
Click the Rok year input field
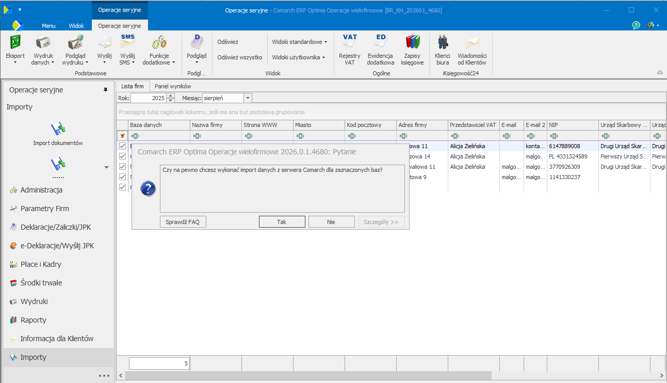(149, 98)
